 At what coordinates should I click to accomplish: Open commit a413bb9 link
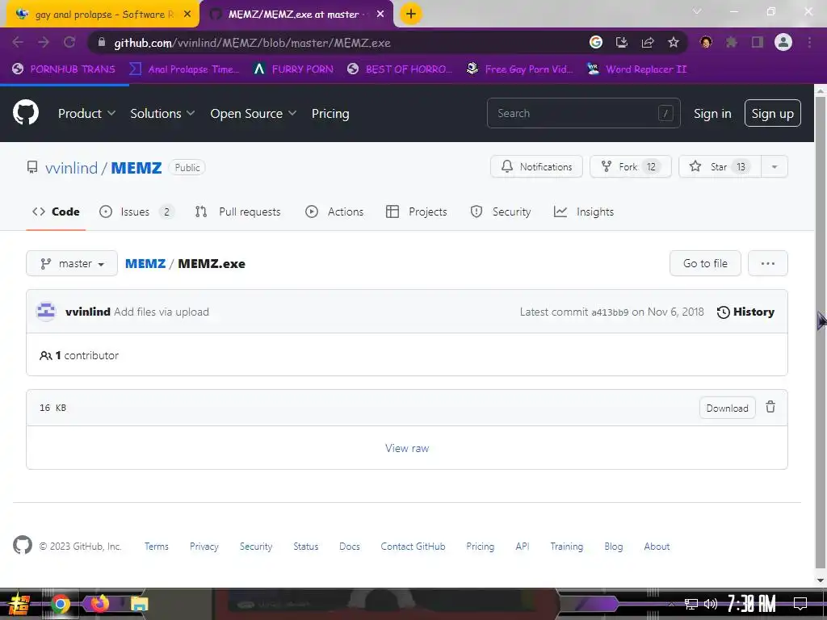[610, 312]
